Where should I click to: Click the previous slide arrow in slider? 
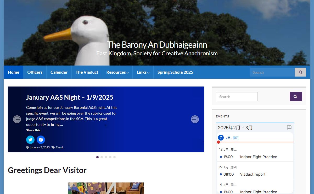(x=17, y=119)
